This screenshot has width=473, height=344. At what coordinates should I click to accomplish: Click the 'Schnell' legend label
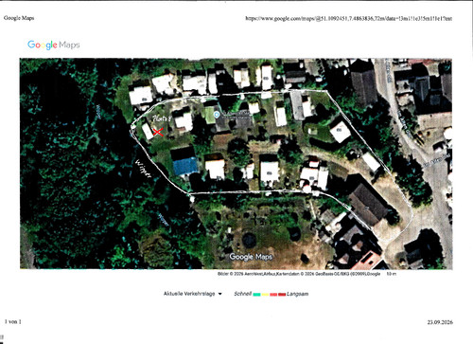(x=243, y=294)
